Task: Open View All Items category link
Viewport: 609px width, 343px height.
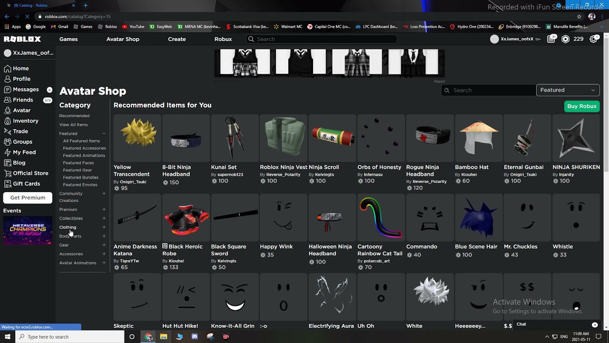Action: click(73, 125)
